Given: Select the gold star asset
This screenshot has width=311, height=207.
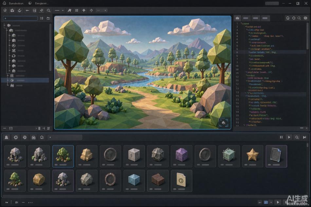Looking at the screenshot, I should [x=252, y=156].
